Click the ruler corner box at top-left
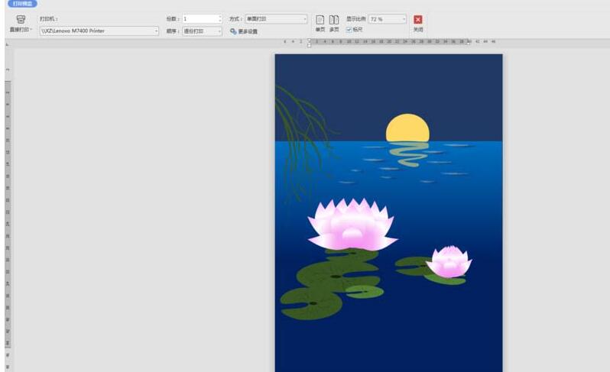The height and width of the screenshot is (372, 610). coord(8,45)
